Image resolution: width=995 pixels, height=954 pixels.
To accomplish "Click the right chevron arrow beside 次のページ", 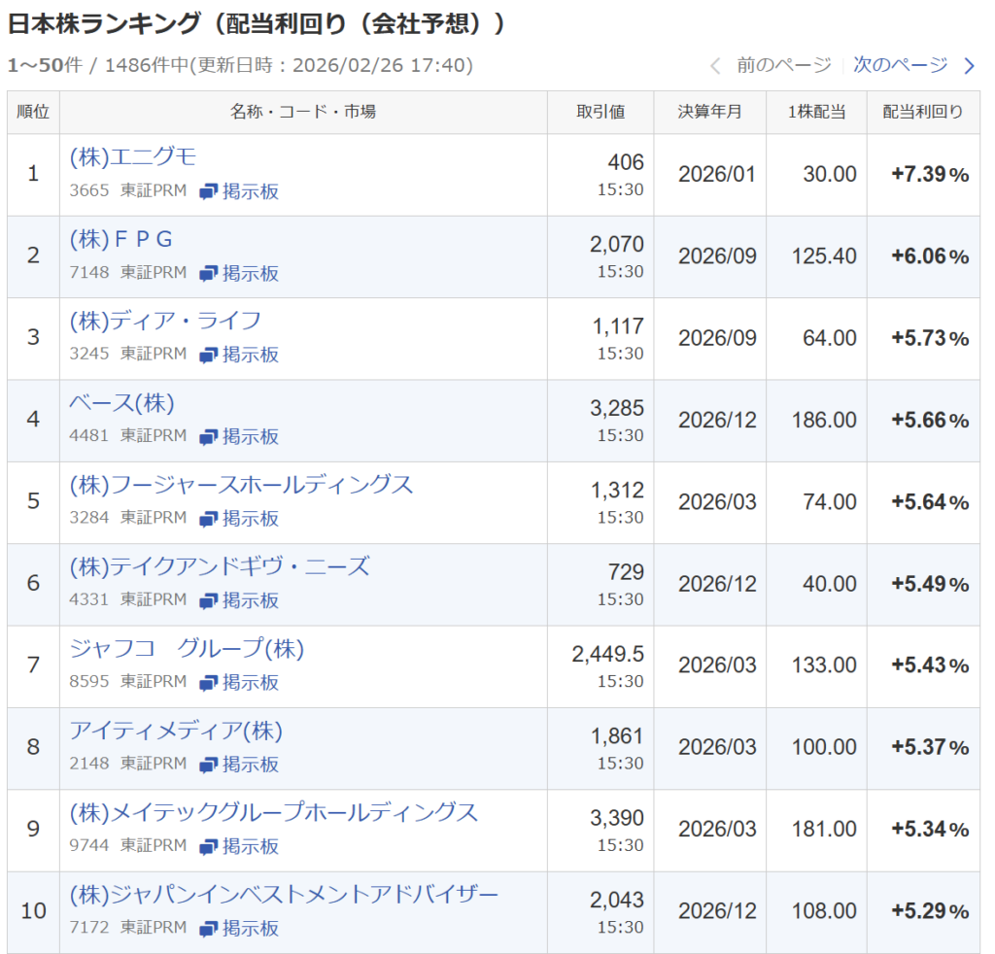I will [969, 66].
